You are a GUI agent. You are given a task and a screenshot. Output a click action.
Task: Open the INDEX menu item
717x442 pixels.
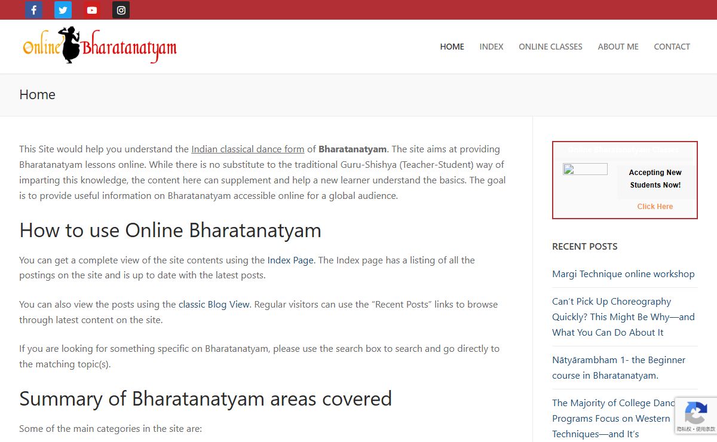492,47
